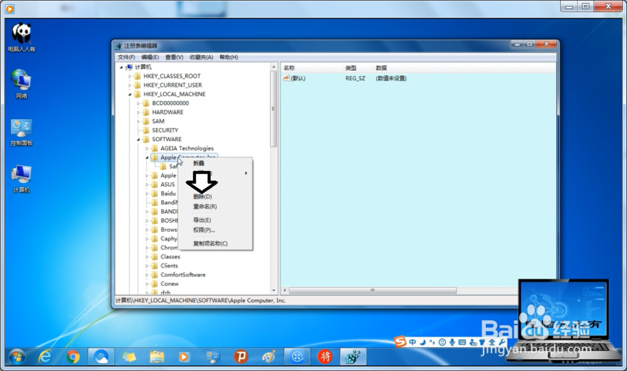Choose 删除(D) in the context menu
This screenshot has height=371, width=627.
[216, 197]
